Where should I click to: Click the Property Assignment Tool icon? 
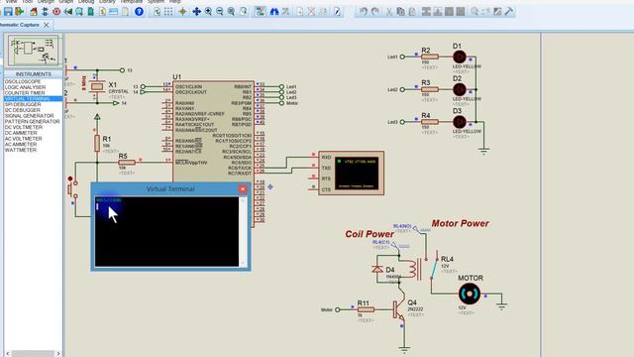tap(286, 12)
